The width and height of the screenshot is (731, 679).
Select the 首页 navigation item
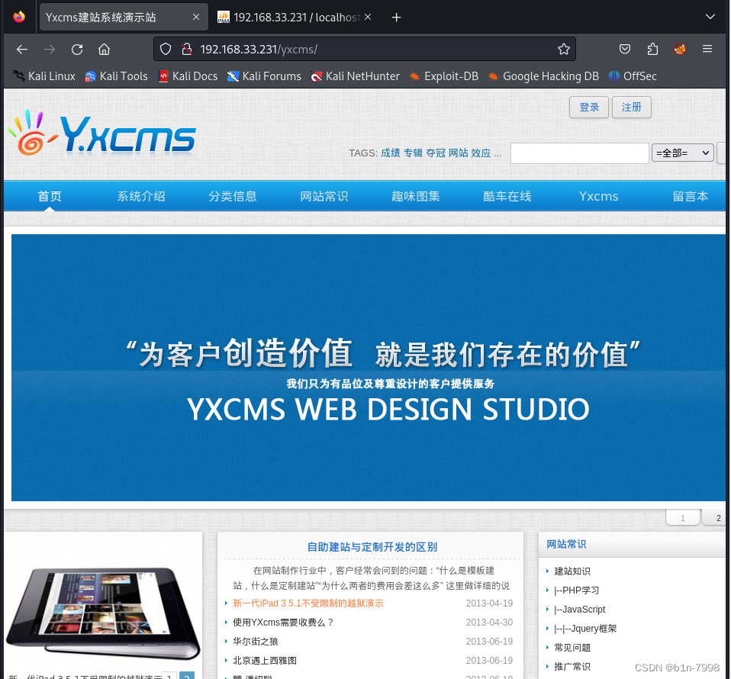[x=50, y=196]
